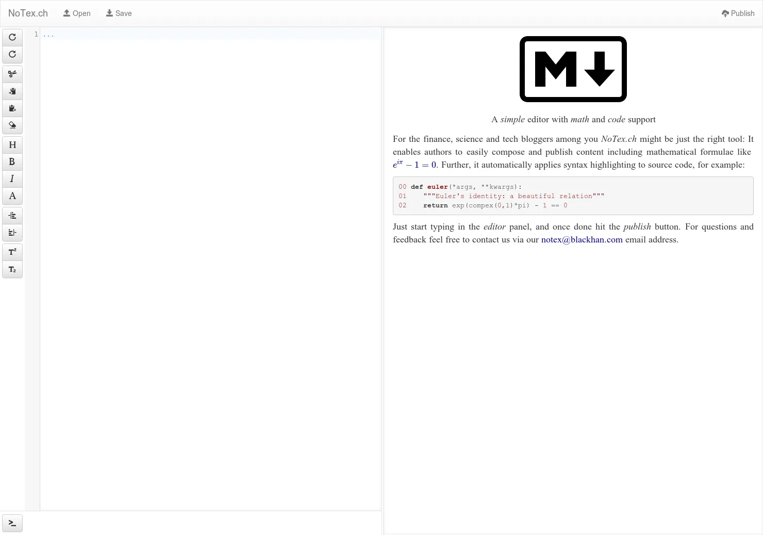763x535 pixels.
Task: Click the docstring "Euler's identity: a beautiful relation"
Action: pos(514,196)
